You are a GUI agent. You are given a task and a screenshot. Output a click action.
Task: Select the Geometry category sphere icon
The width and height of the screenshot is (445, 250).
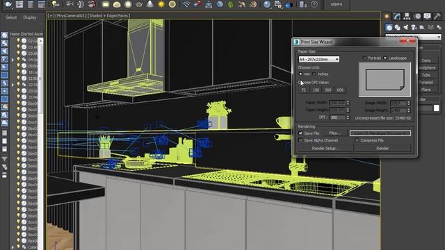389,27
